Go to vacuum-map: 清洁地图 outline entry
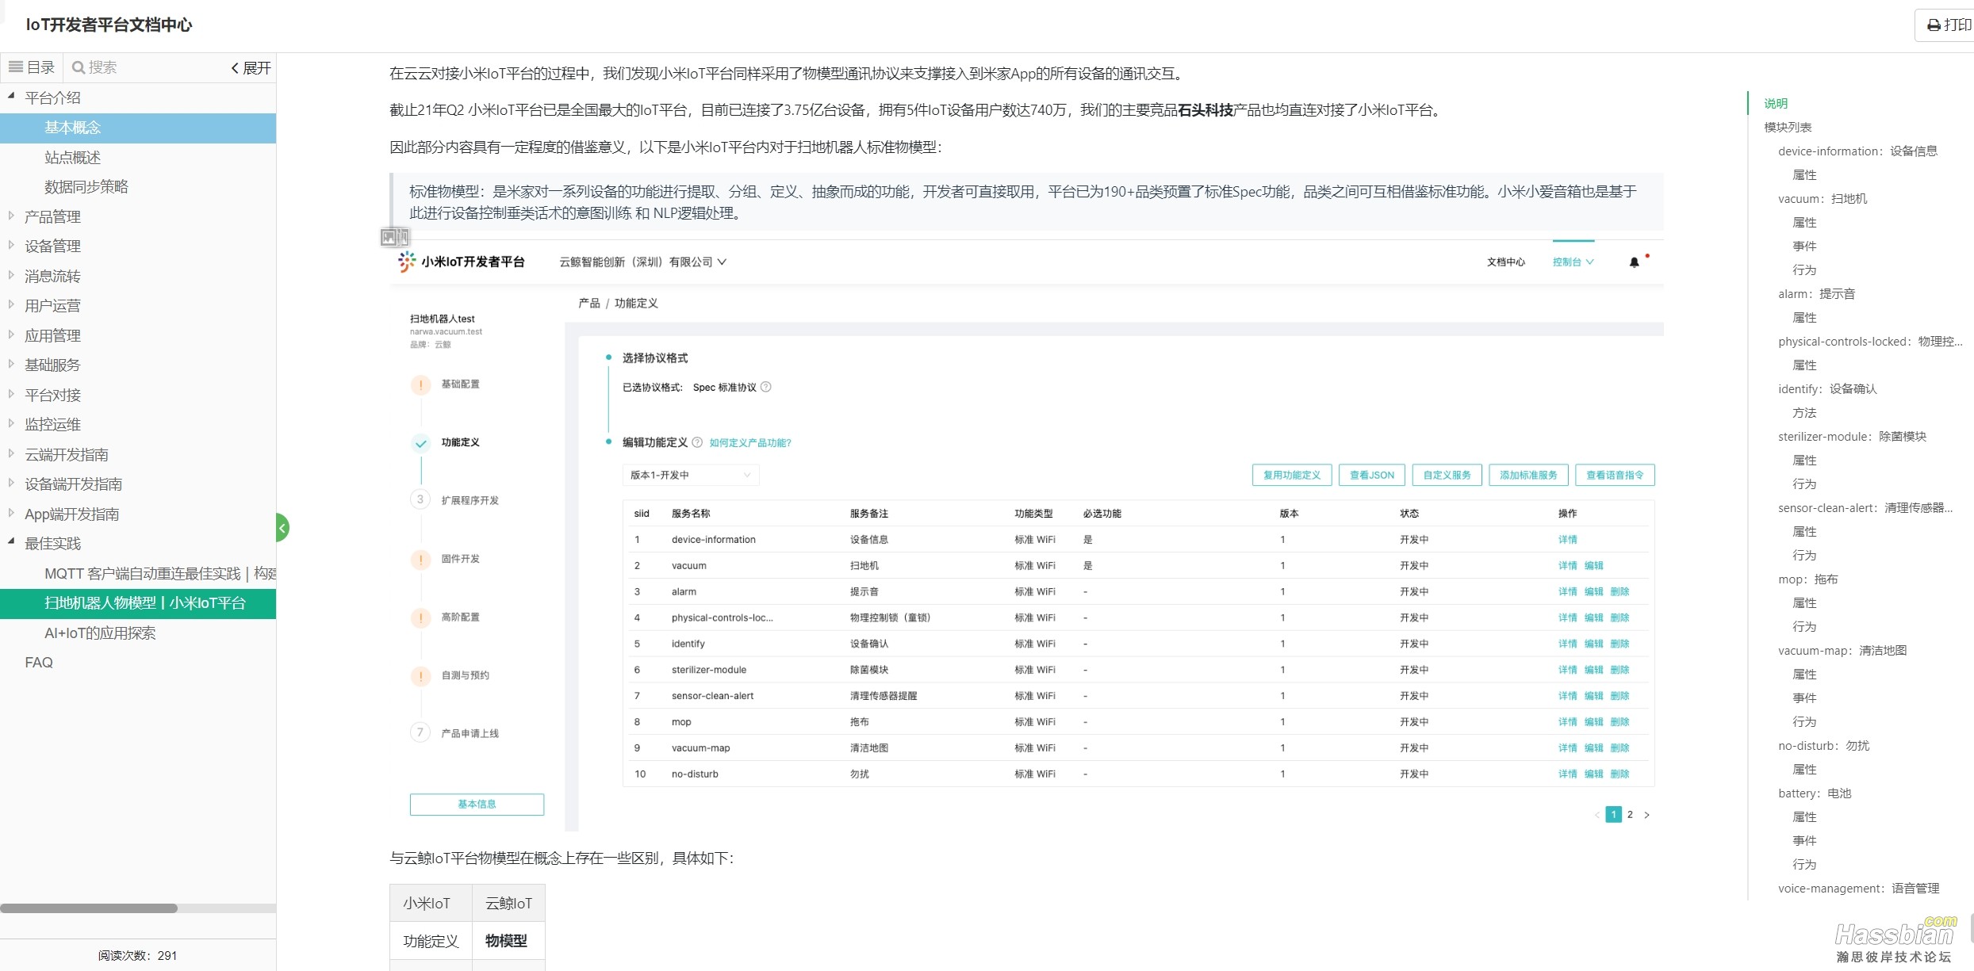1974x971 pixels. (x=1842, y=650)
